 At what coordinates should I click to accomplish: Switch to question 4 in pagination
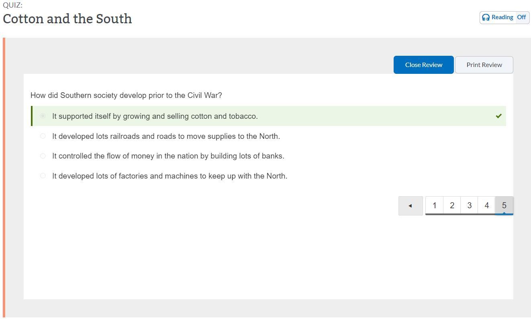pyautogui.click(x=486, y=205)
